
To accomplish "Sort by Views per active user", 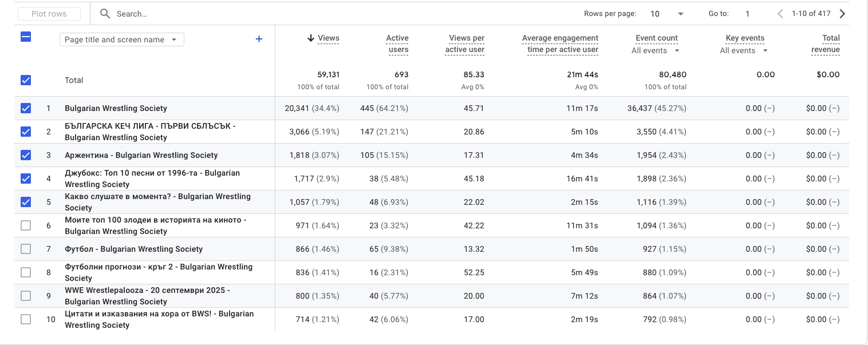I will (466, 43).
